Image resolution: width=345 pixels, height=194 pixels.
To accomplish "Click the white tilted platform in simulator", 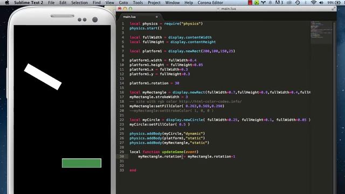I will (43, 77).
